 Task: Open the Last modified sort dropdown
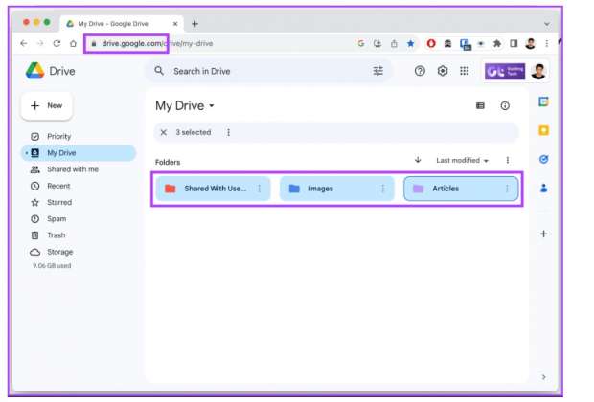(463, 161)
